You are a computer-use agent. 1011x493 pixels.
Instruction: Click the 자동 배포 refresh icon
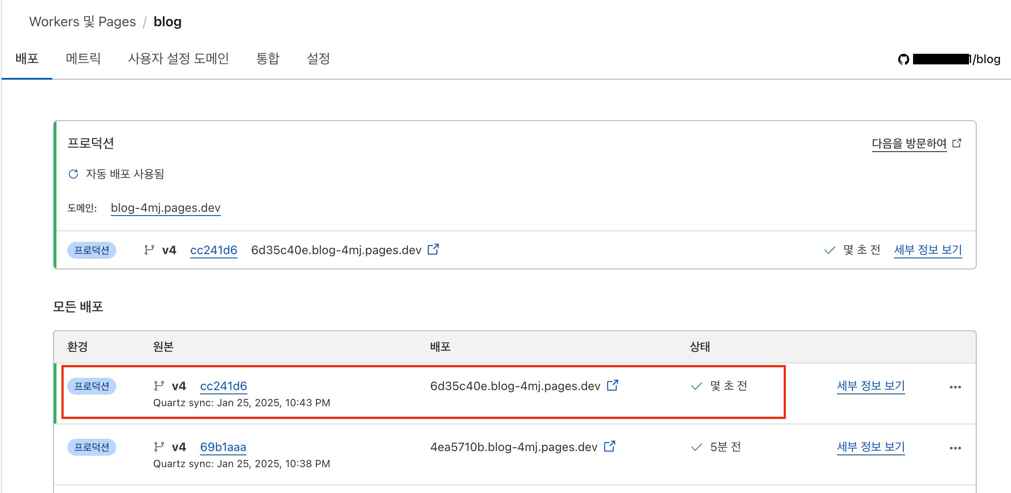pos(73,174)
